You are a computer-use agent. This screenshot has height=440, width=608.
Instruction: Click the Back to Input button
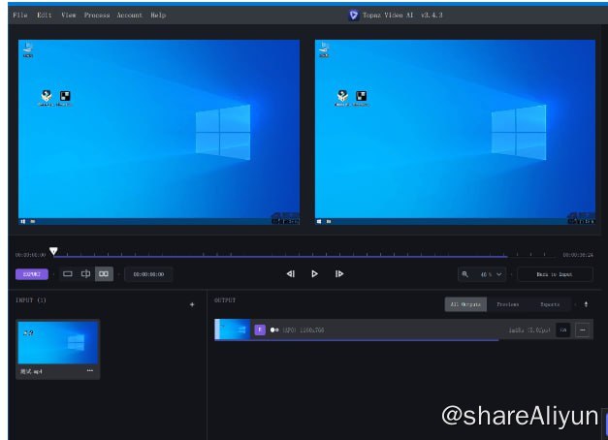(x=555, y=274)
